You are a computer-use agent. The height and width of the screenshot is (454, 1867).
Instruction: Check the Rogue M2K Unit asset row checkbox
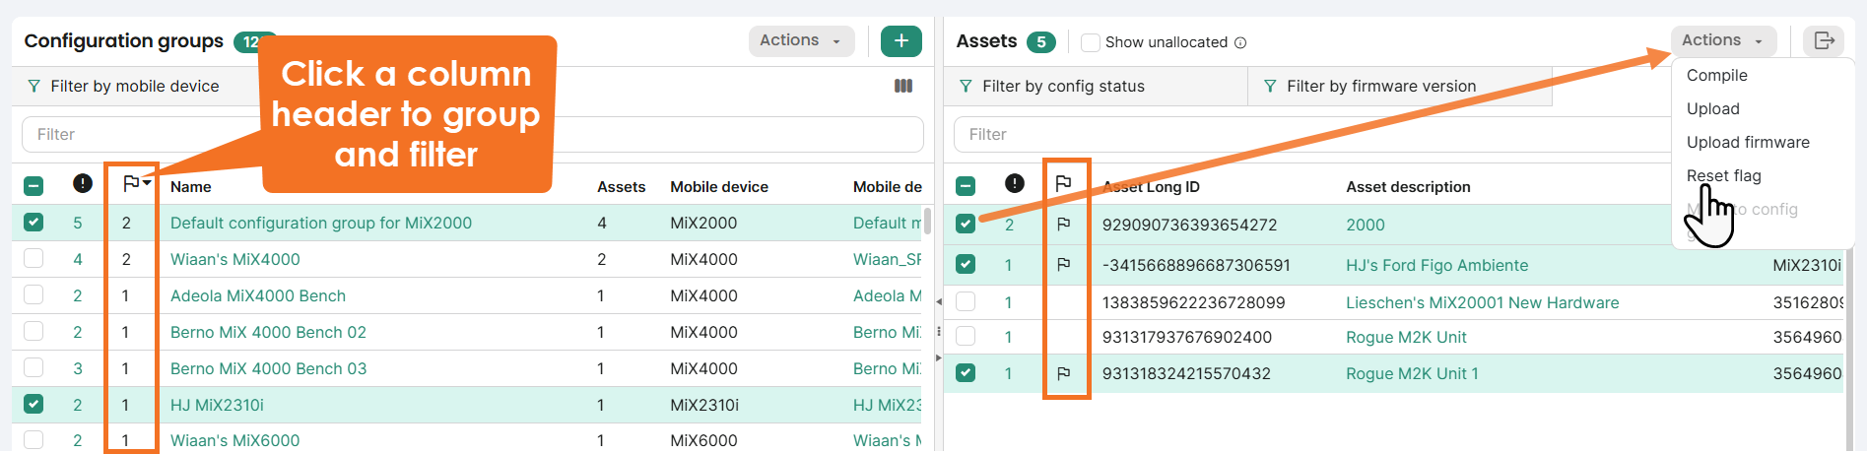(966, 337)
